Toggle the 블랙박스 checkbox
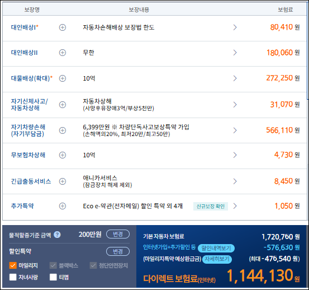Viewport: 309px width, 290px height. (x=53, y=265)
